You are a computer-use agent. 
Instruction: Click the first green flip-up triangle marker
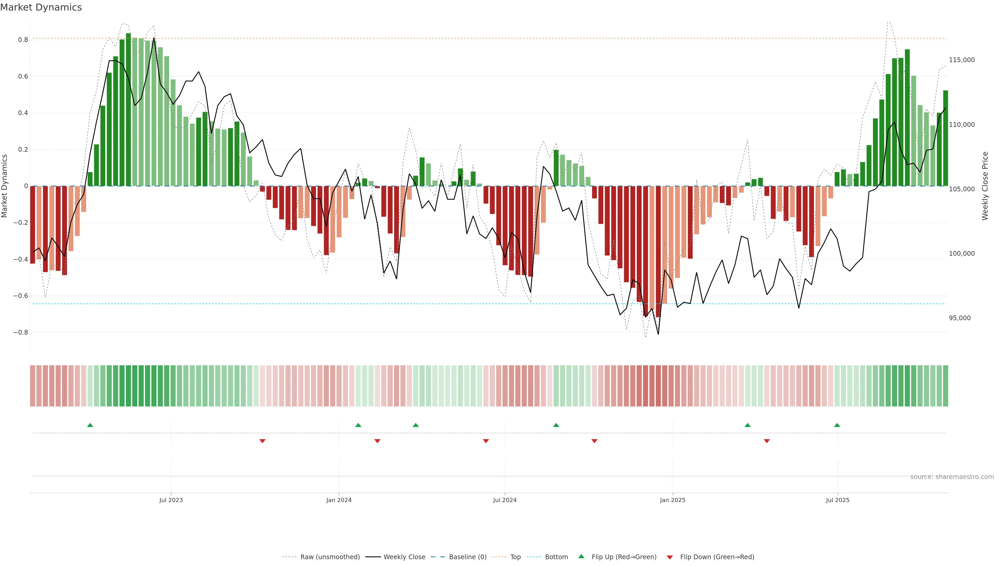[90, 425]
